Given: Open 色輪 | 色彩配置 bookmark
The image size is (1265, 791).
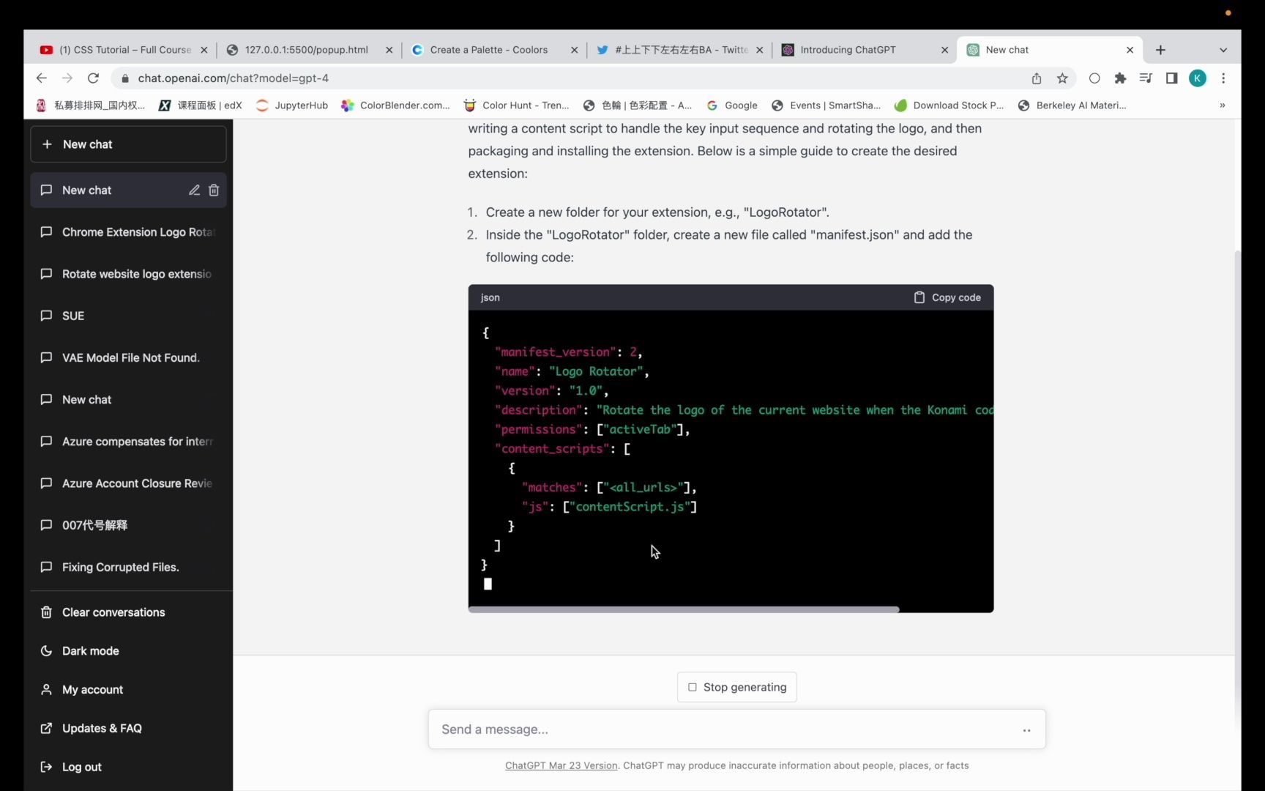Looking at the screenshot, I should click(x=638, y=105).
